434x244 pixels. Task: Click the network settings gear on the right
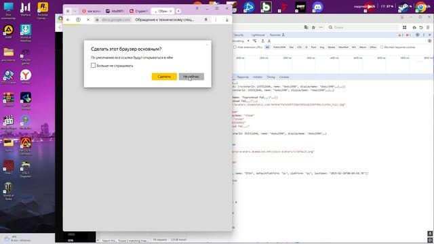(429, 41)
